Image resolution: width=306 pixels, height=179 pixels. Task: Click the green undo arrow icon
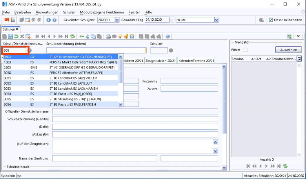click(16, 36)
